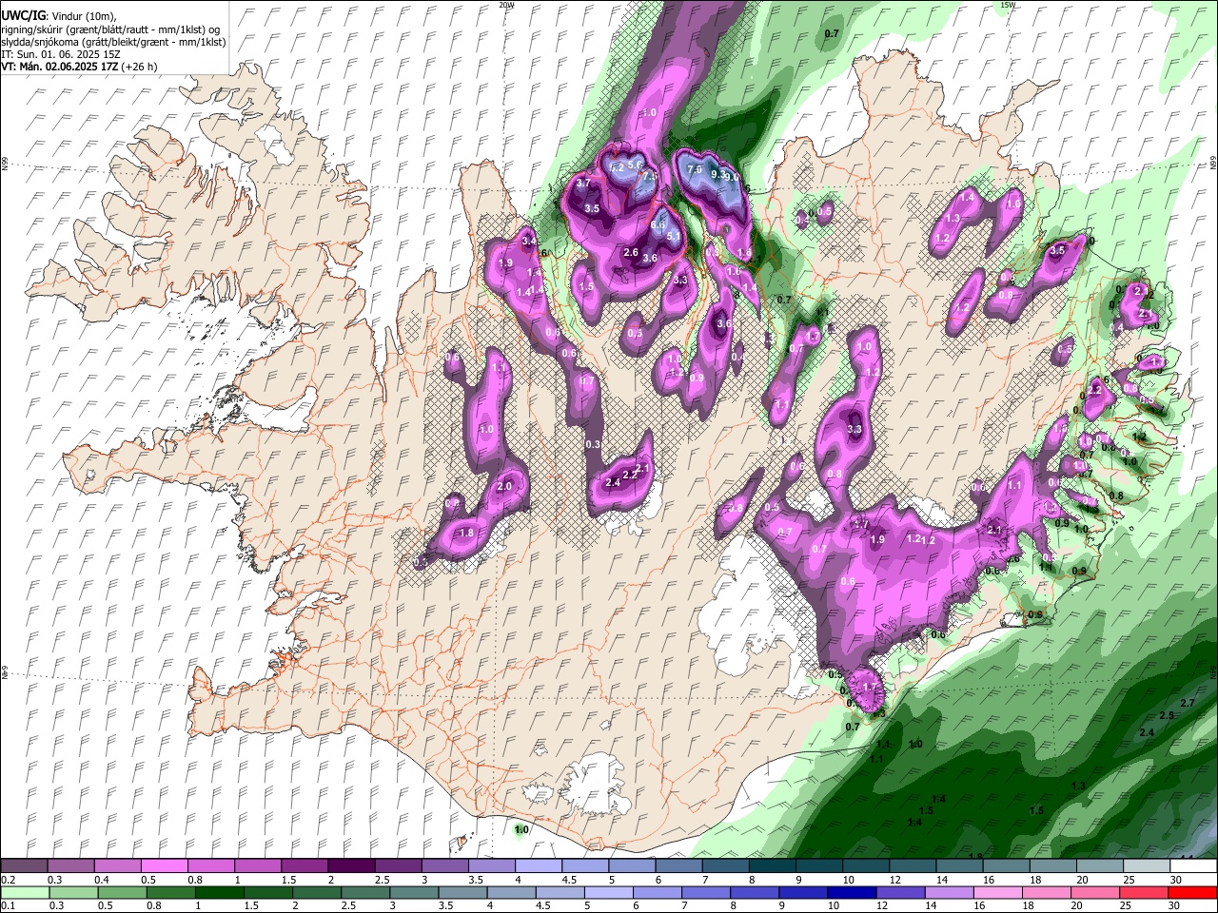This screenshot has width=1218, height=913.
Task: Click the '5.6' precipitation value on map
Action: [x=637, y=165]
